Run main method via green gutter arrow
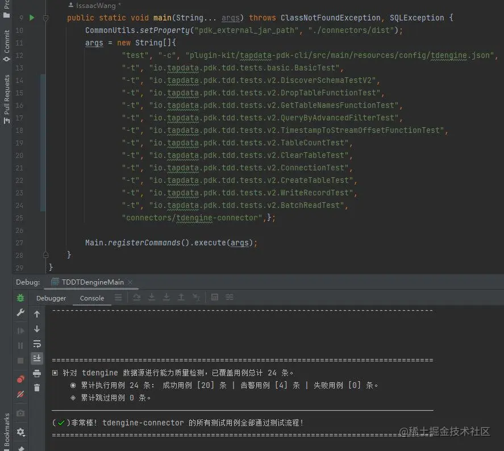This screenshot has height=451, width=504. pos(31,18)
